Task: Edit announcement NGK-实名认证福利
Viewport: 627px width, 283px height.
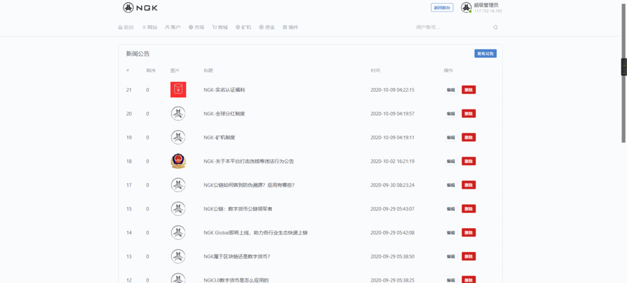Action: point(451,90)
